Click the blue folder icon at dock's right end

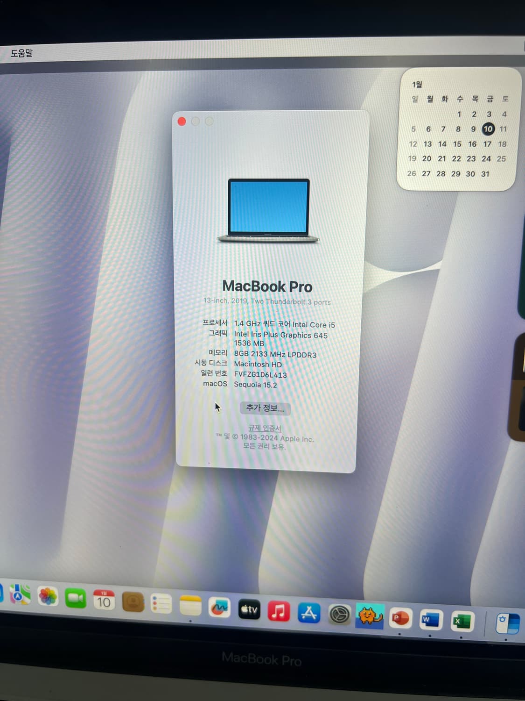click(x=507, y=624)
